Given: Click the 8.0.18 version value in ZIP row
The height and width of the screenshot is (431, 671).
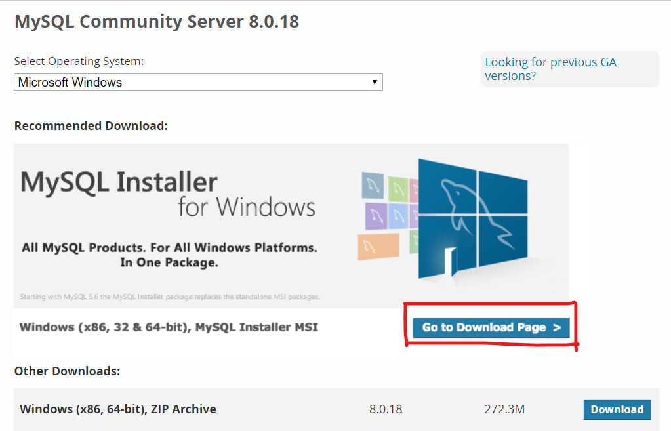Looking at the screenshot, I should point(386,409).
